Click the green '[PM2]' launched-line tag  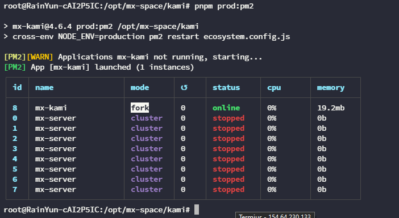(15, 67)
